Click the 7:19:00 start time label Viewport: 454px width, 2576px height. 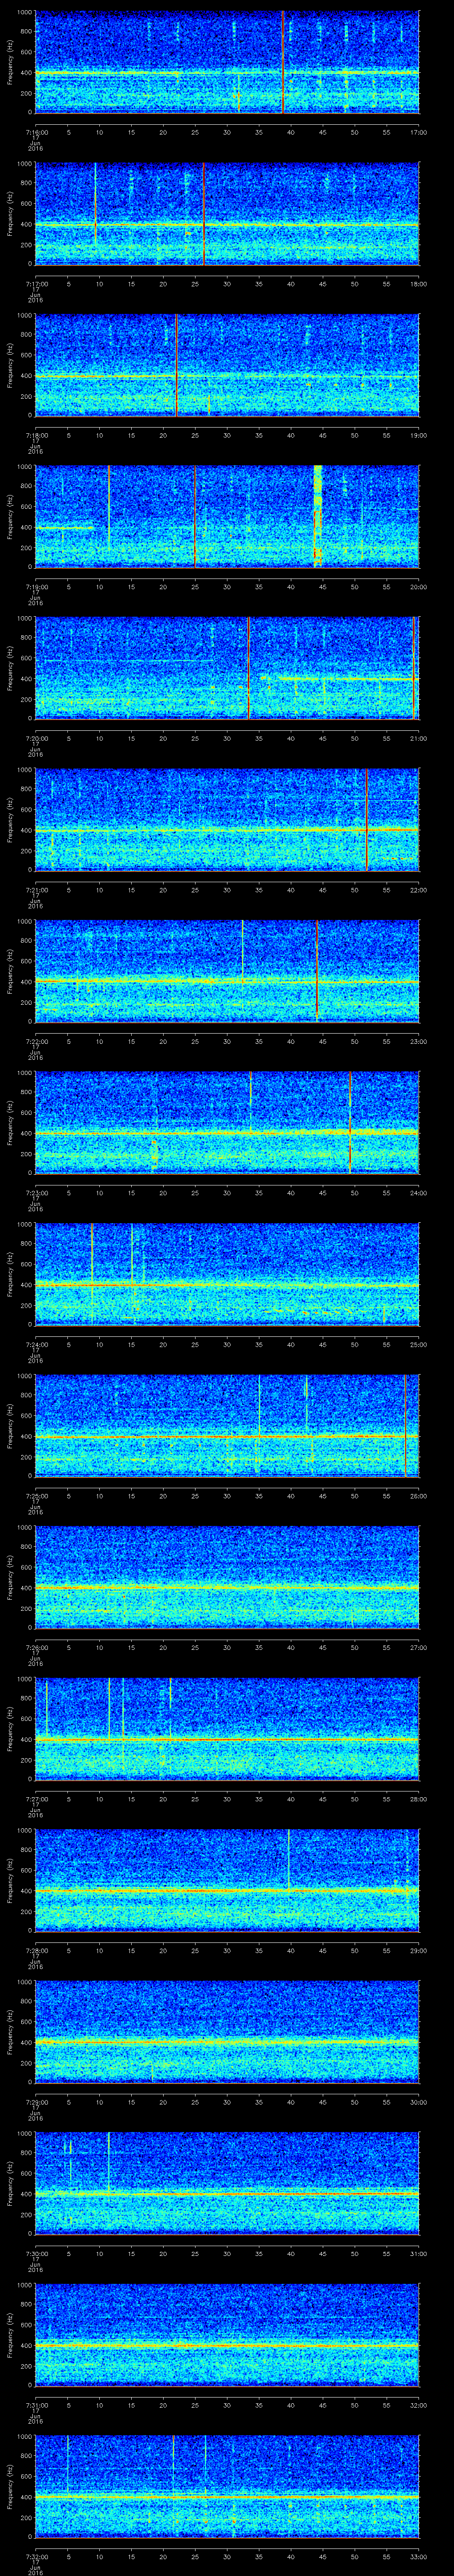36,587
